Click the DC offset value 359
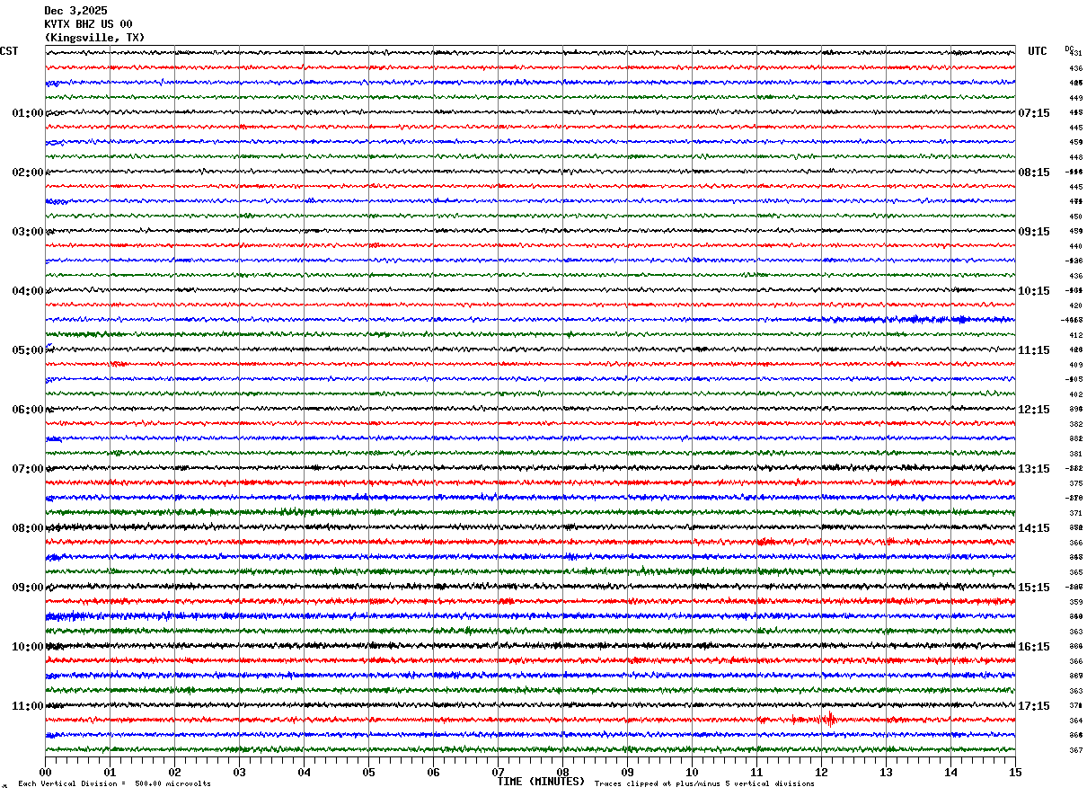The height and width of the screenshot is (796, 1087). coord(1075,602)
